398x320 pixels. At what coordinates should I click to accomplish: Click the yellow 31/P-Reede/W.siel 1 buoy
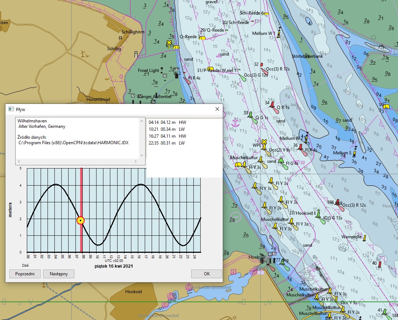tap(210, 69)
